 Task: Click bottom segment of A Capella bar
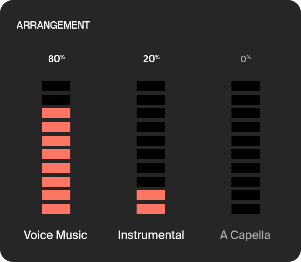click(x=246, y=209)
